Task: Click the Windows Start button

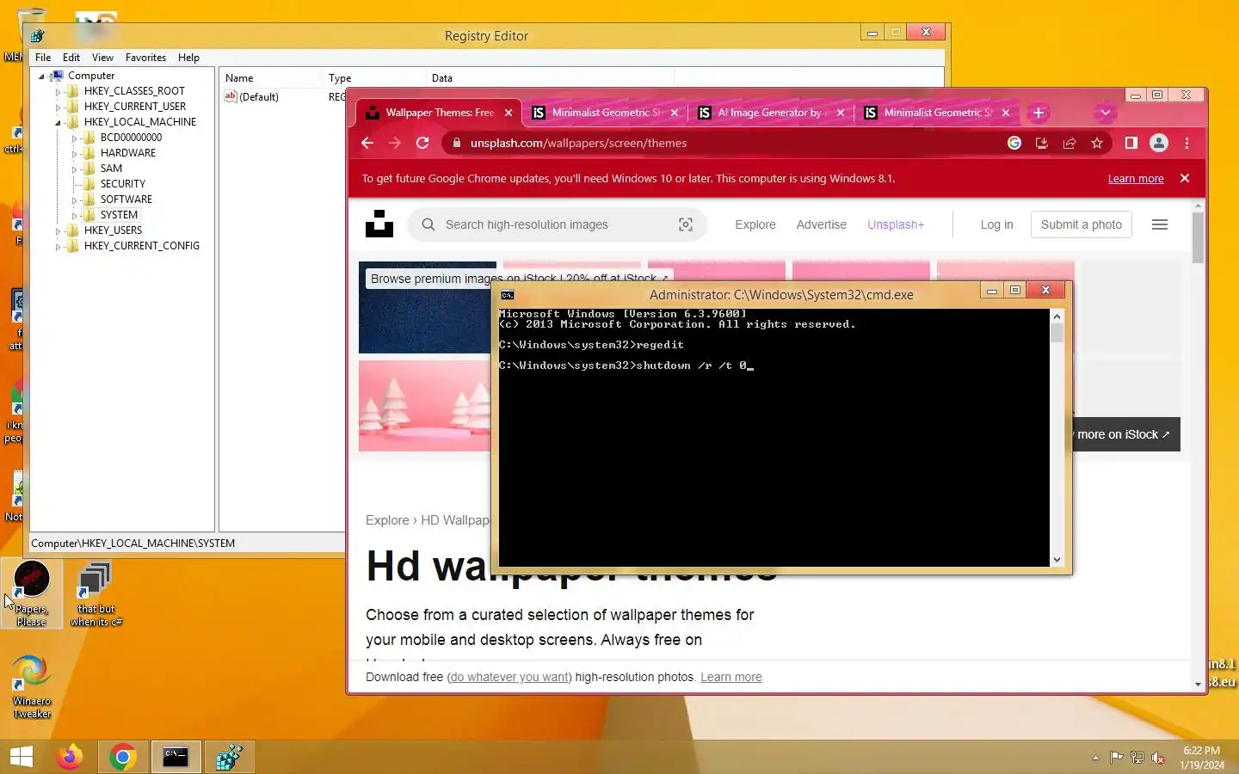Action: coord(21,757)
